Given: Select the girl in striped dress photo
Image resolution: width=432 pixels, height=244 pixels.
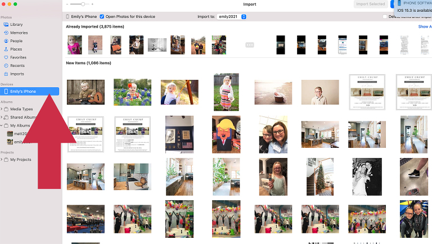Looking at the screenshot, I should point(227,92).
